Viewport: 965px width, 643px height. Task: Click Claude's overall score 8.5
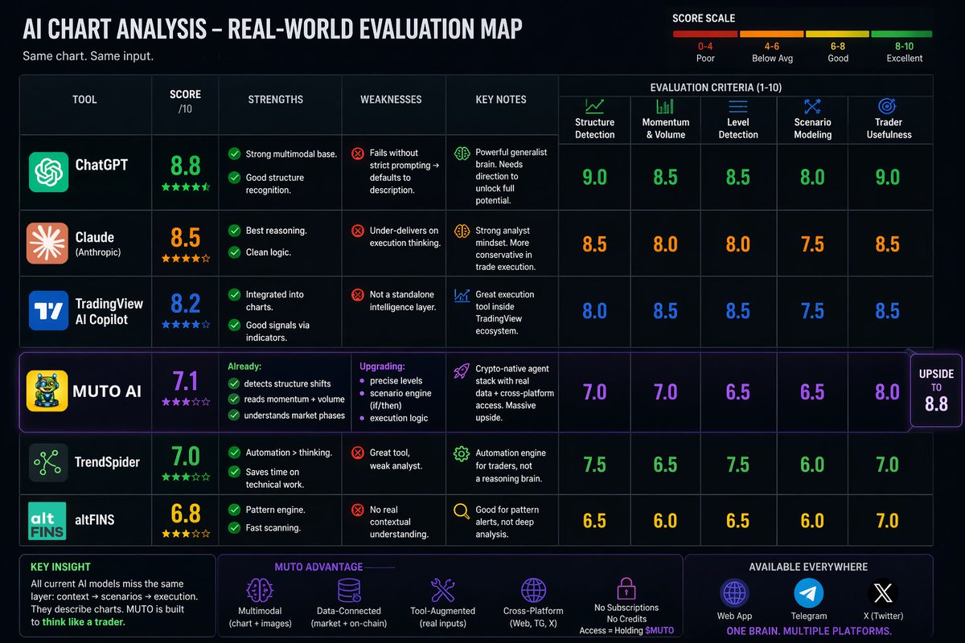point(185,237)
